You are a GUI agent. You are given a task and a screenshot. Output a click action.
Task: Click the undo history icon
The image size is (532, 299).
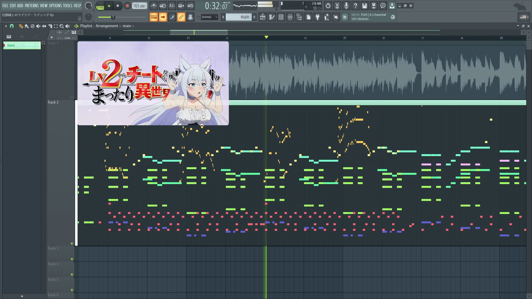pos(328,6)
